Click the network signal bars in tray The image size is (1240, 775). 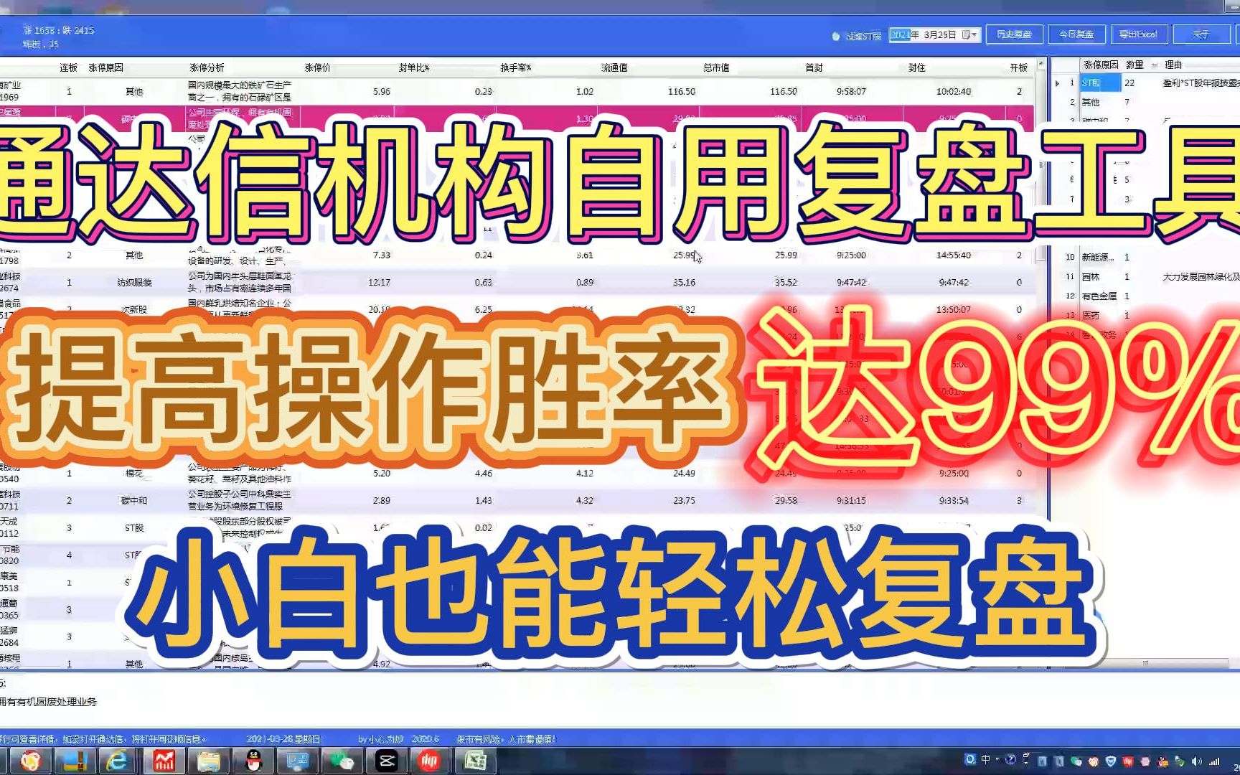(x=1214, y=761)
